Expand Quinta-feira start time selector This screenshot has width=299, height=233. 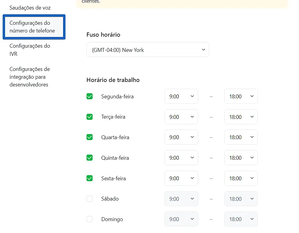181,158
